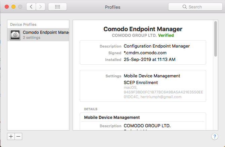Click the DETAILS section label

pos(91,109)
